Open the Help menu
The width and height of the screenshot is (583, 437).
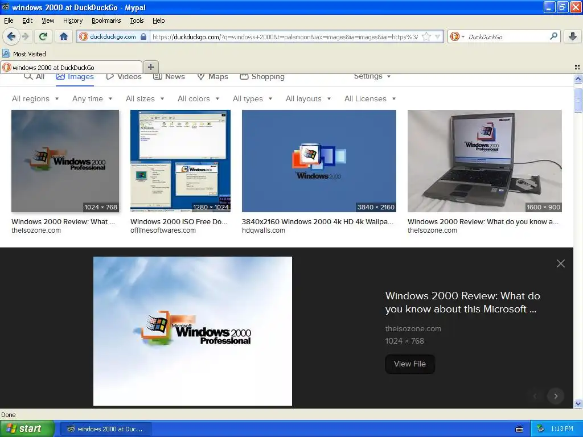pyautogui.click(x=158, y=20)
